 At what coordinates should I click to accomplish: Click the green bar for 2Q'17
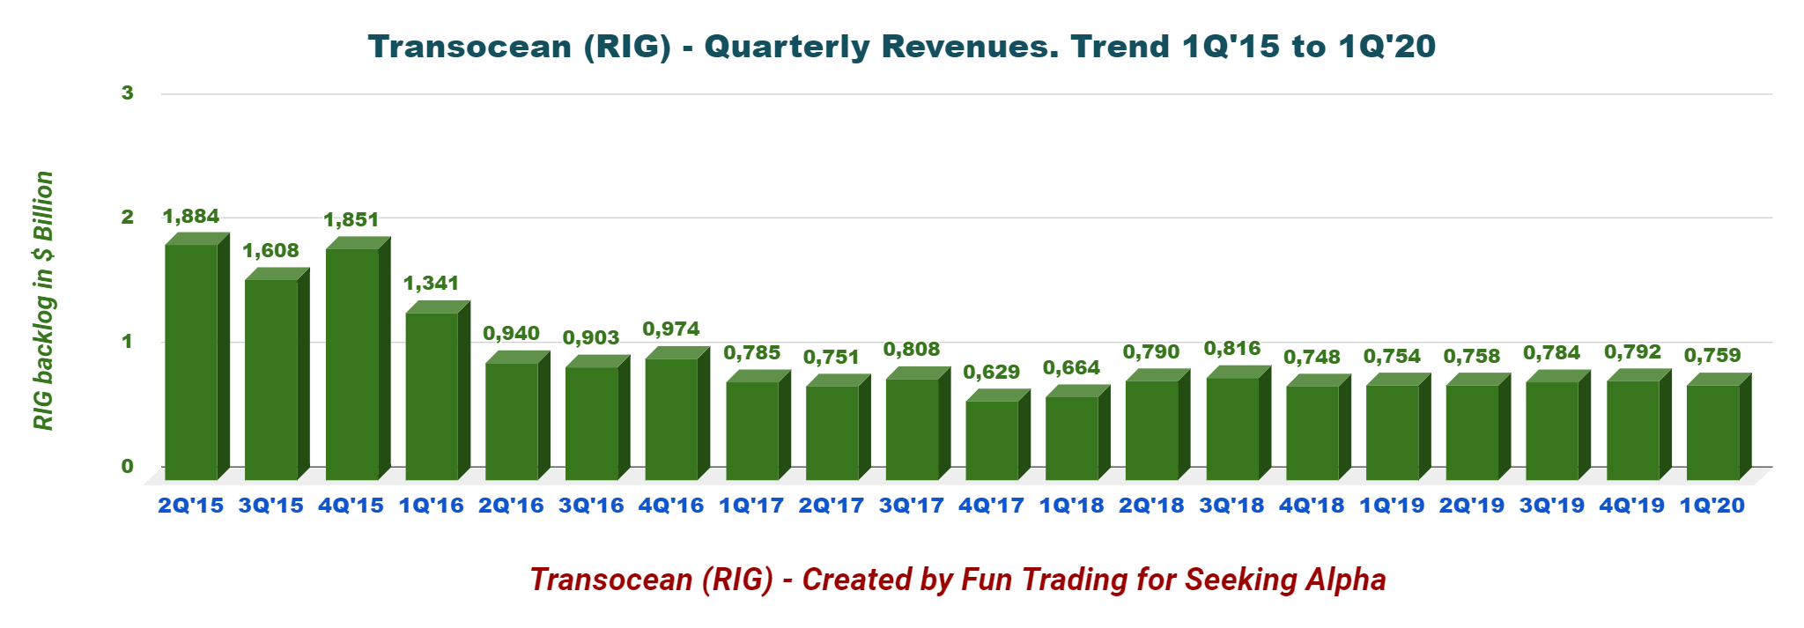(839, 427)
